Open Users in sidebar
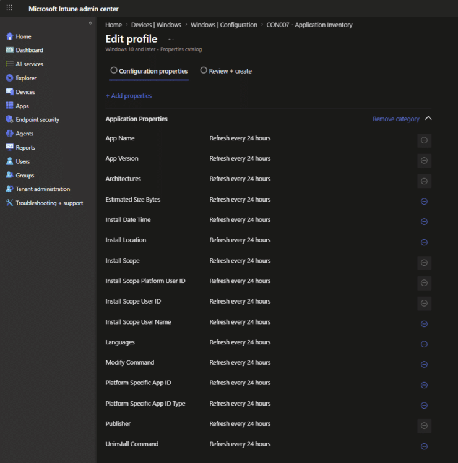 [x=22, y=161]
